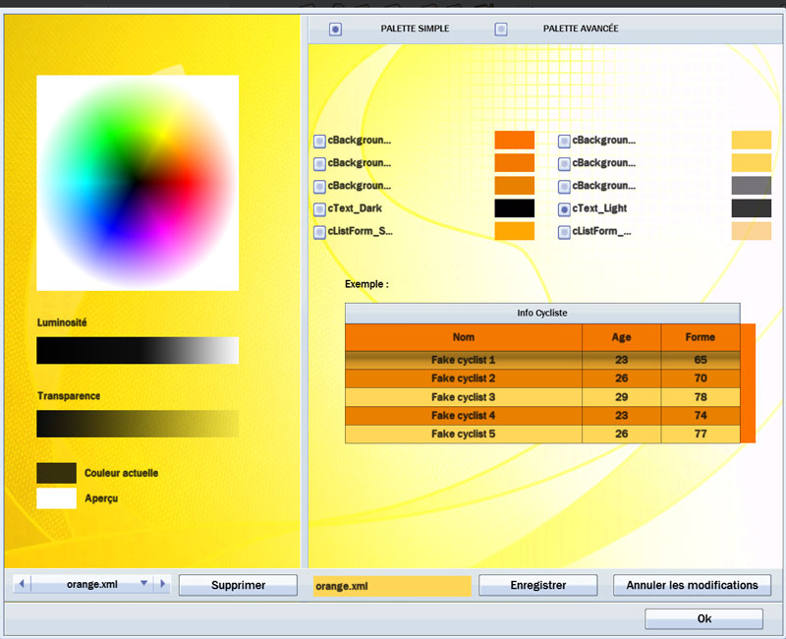This screenshot has height=639, width=786.
Task: Click the orange.xml filename text field
Action: click(391, 586)
